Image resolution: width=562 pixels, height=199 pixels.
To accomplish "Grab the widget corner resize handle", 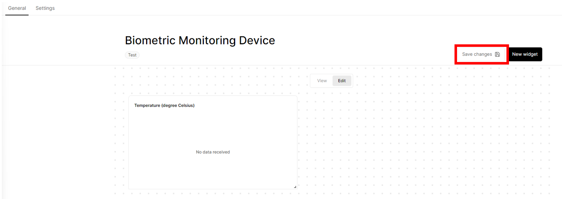I will point(295,187).
